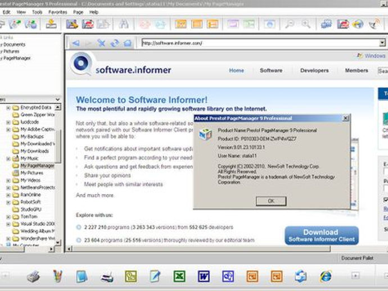Expand the TomTom folder

(x=8, y=217)
